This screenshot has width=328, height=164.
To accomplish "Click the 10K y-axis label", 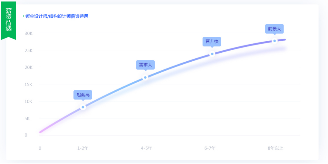I will tap(28, 101).
